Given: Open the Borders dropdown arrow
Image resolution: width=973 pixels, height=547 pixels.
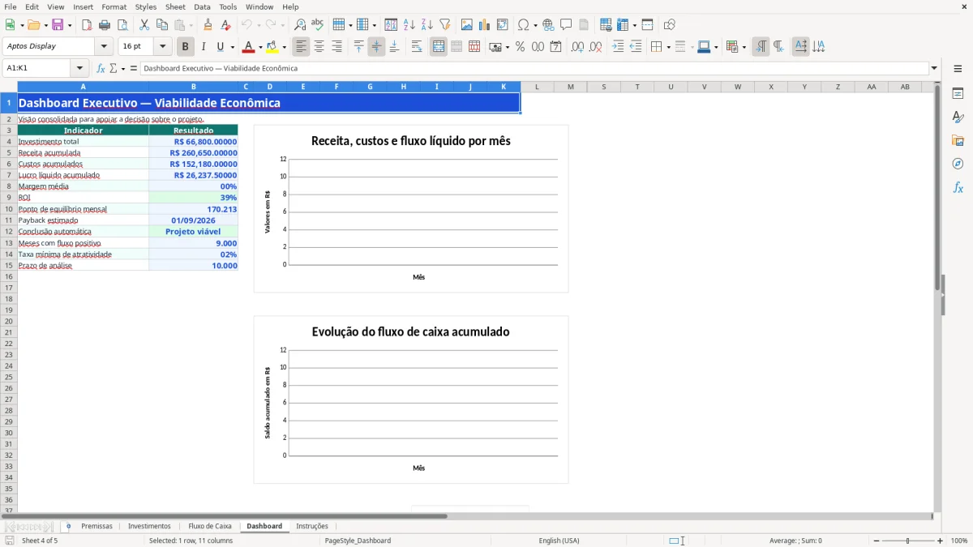Looking at the screenshot, I should click(x=668, y=47).
